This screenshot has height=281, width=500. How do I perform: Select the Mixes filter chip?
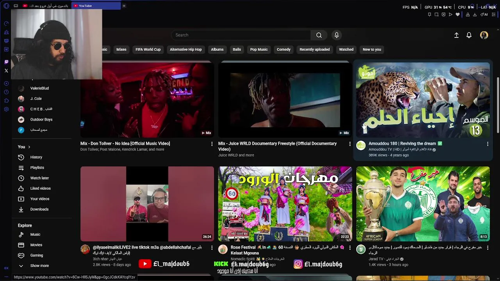pyautogui.click(x=121, y=50)
